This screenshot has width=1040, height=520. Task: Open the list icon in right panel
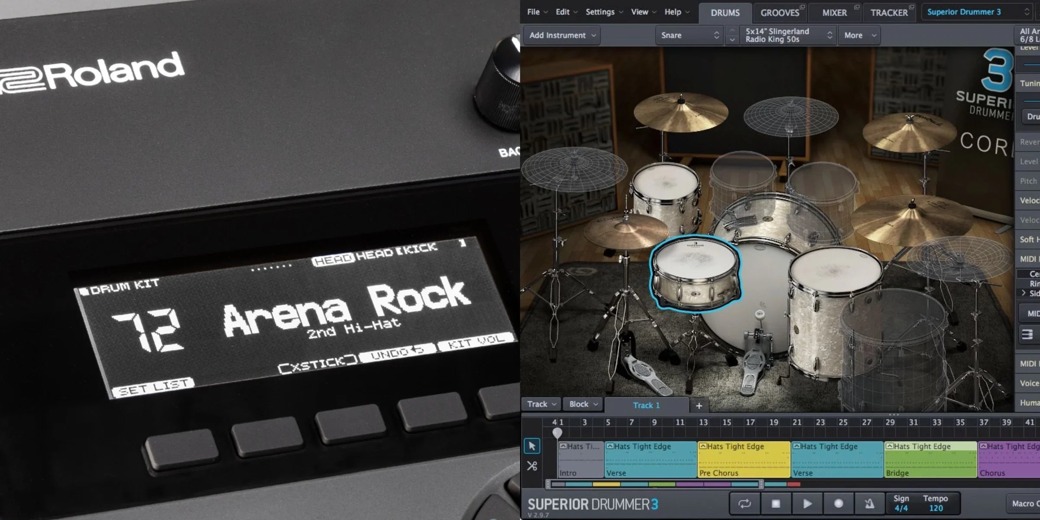pyautogui.click(x=1028, y=334)
